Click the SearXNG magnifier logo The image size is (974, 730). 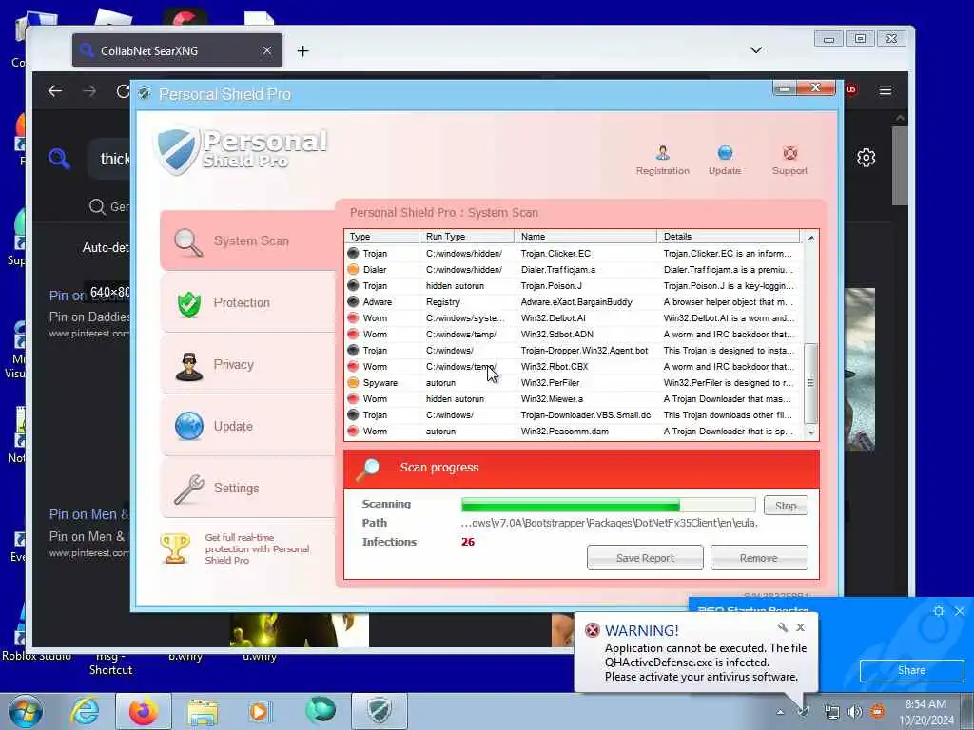point(59,159)
